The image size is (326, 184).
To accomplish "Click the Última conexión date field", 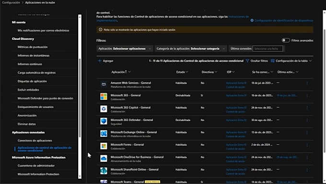I will (268, 49).
